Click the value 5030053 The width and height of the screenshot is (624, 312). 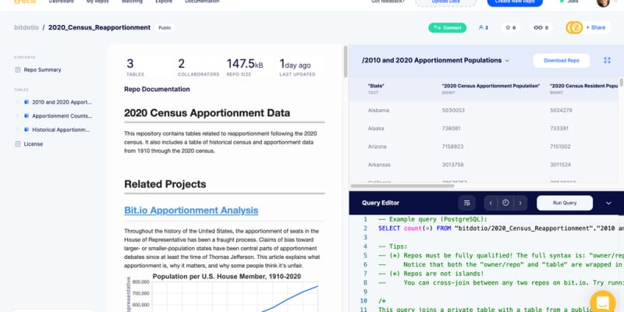(x=453, y=110)
